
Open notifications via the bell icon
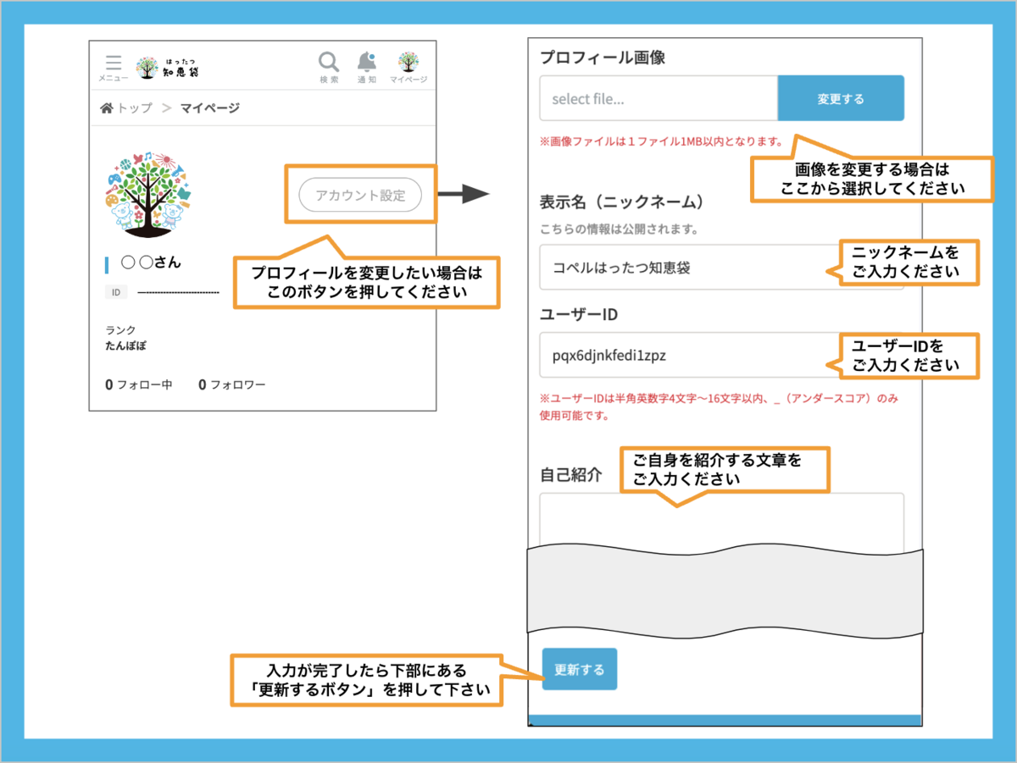pyautogui.click(x=367, y=66)
